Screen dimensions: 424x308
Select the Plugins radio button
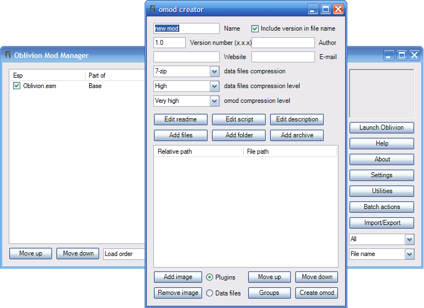click(209, 277)
